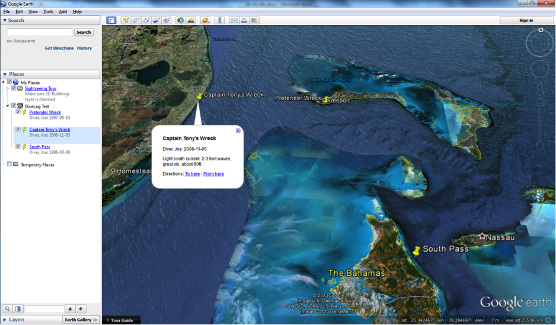Select the Pretender Wreck link in Places

point(45,112)
